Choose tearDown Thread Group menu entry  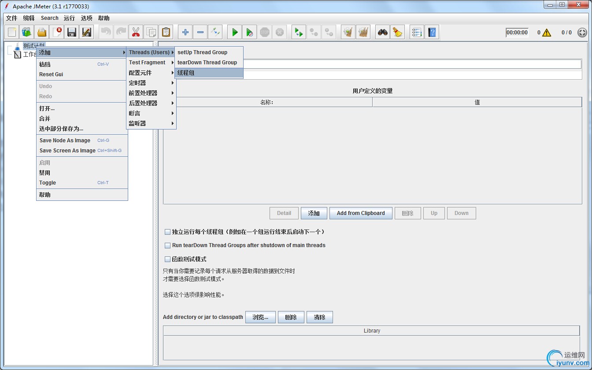(x=209, y=63)
